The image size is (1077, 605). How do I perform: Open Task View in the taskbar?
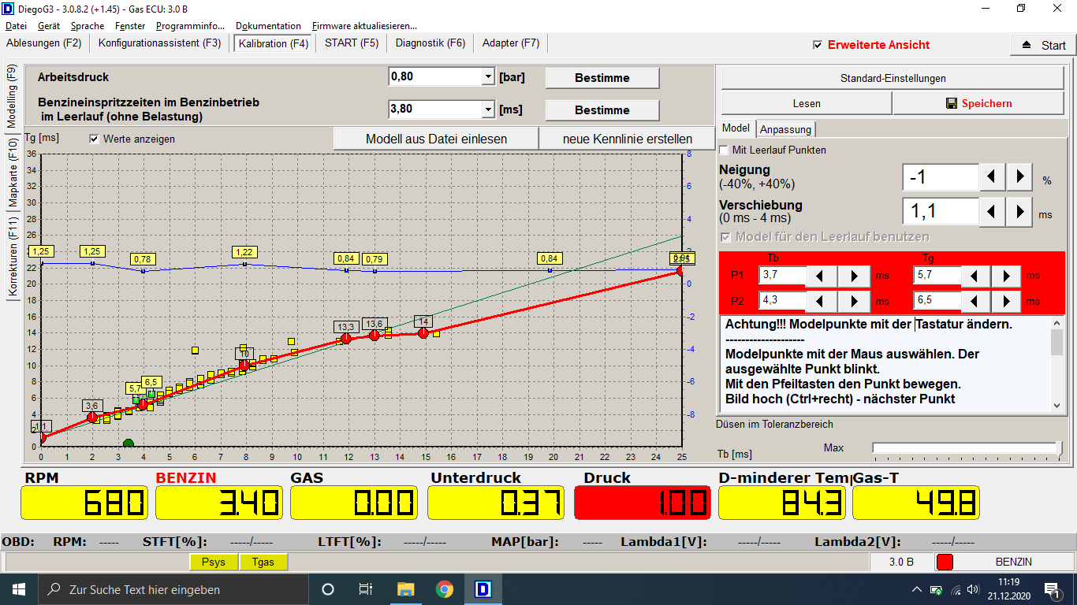tap(366, 589)
